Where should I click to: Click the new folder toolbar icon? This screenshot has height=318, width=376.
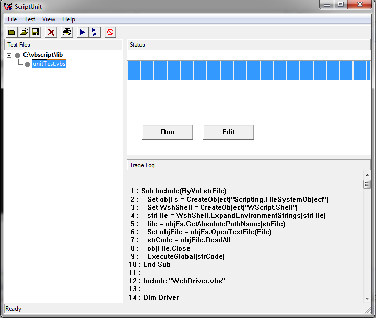[x=12, y=32]
